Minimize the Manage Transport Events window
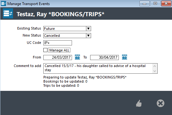 click(145, 3)
